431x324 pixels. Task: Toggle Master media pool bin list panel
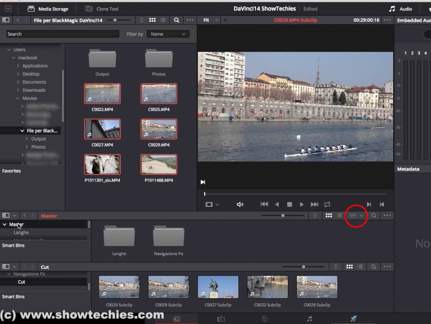[6, 216]
